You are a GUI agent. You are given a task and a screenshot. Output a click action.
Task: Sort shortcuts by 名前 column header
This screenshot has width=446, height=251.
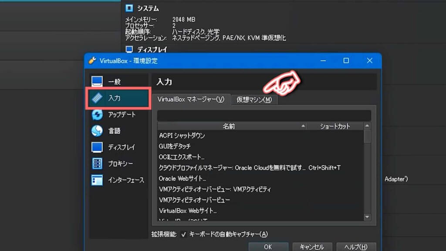[x=232, y=126]
